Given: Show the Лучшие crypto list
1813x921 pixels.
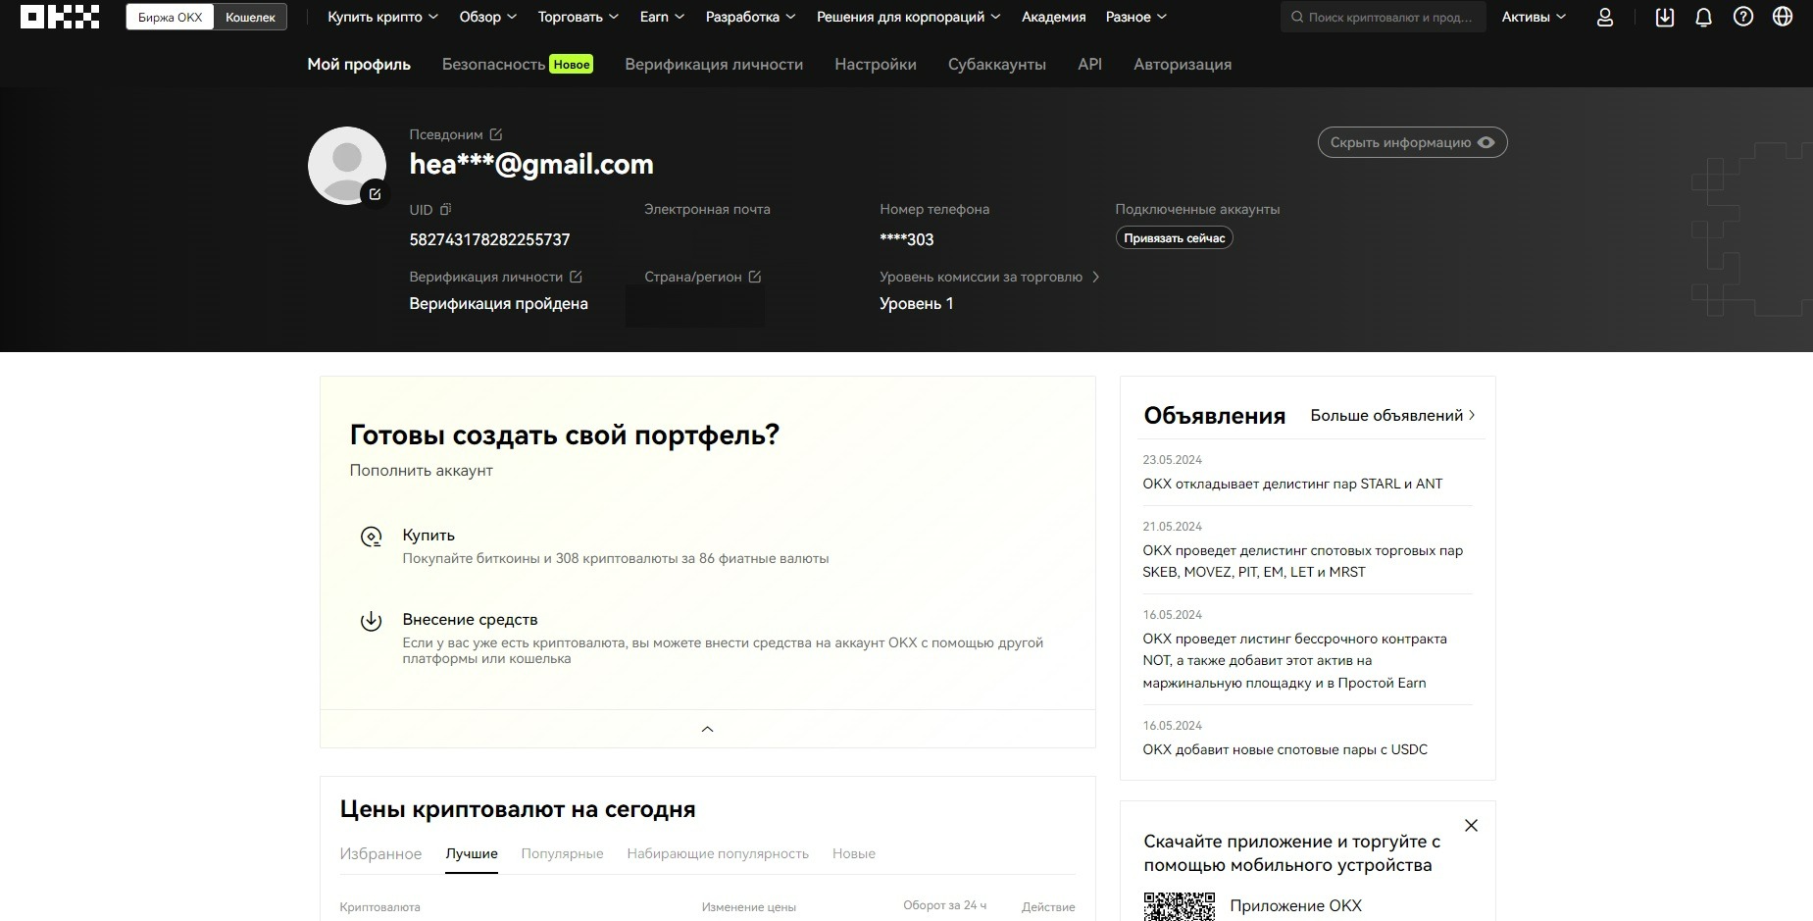Looking at the screenshot, I should click(472, 853).
